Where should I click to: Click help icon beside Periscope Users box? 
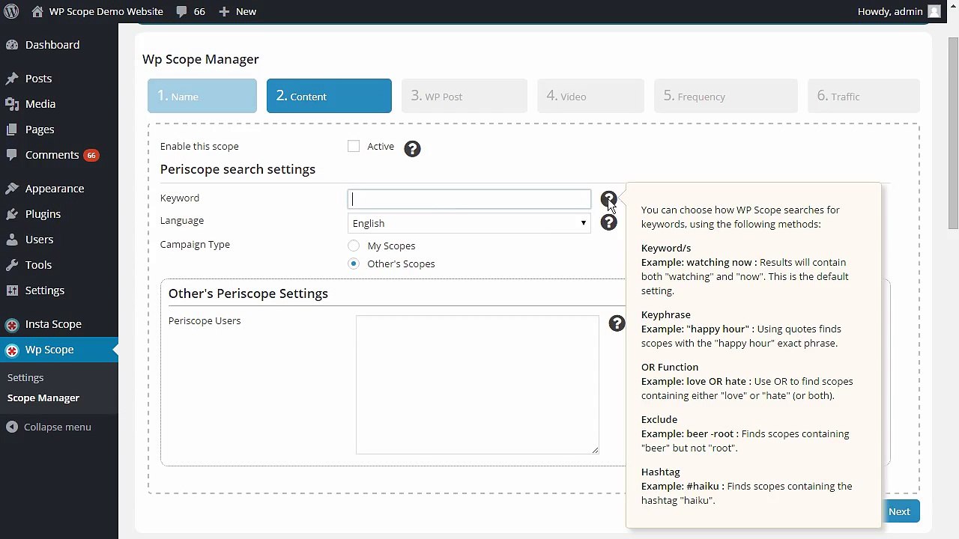point(617,323)
